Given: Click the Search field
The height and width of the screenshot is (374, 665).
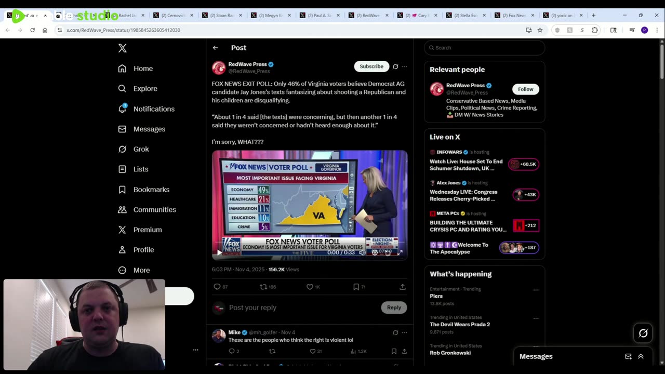Looking at the screenshot, I should tap(484, 48).
